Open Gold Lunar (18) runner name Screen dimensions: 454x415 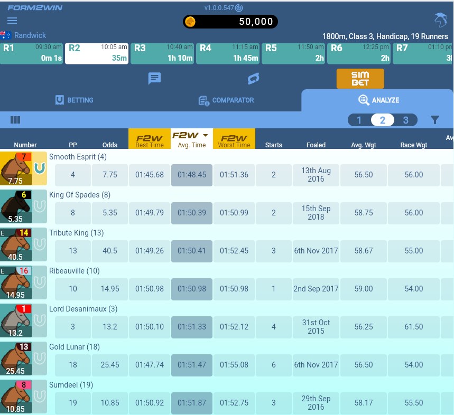click(x=75, y=347)
